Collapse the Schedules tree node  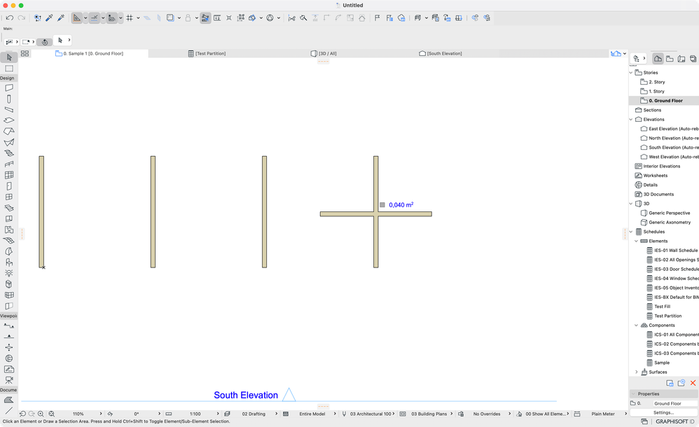tap(631, 232)
